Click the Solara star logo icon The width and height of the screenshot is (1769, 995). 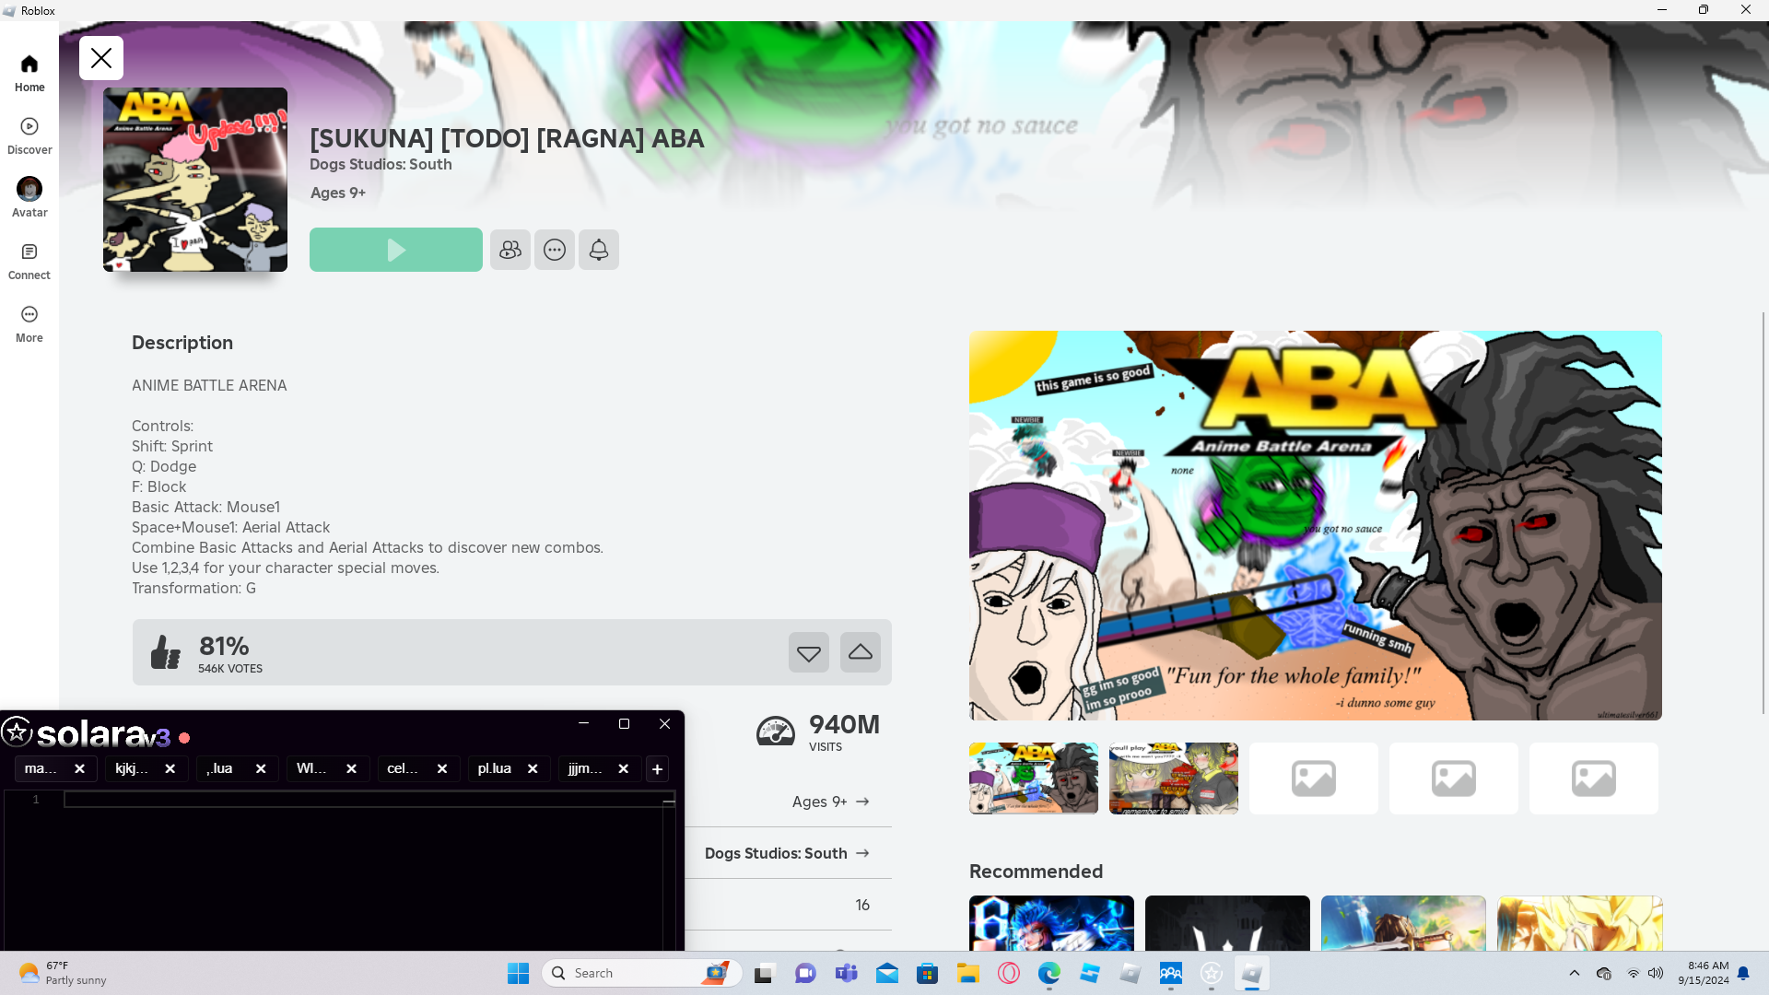(17, 732)
